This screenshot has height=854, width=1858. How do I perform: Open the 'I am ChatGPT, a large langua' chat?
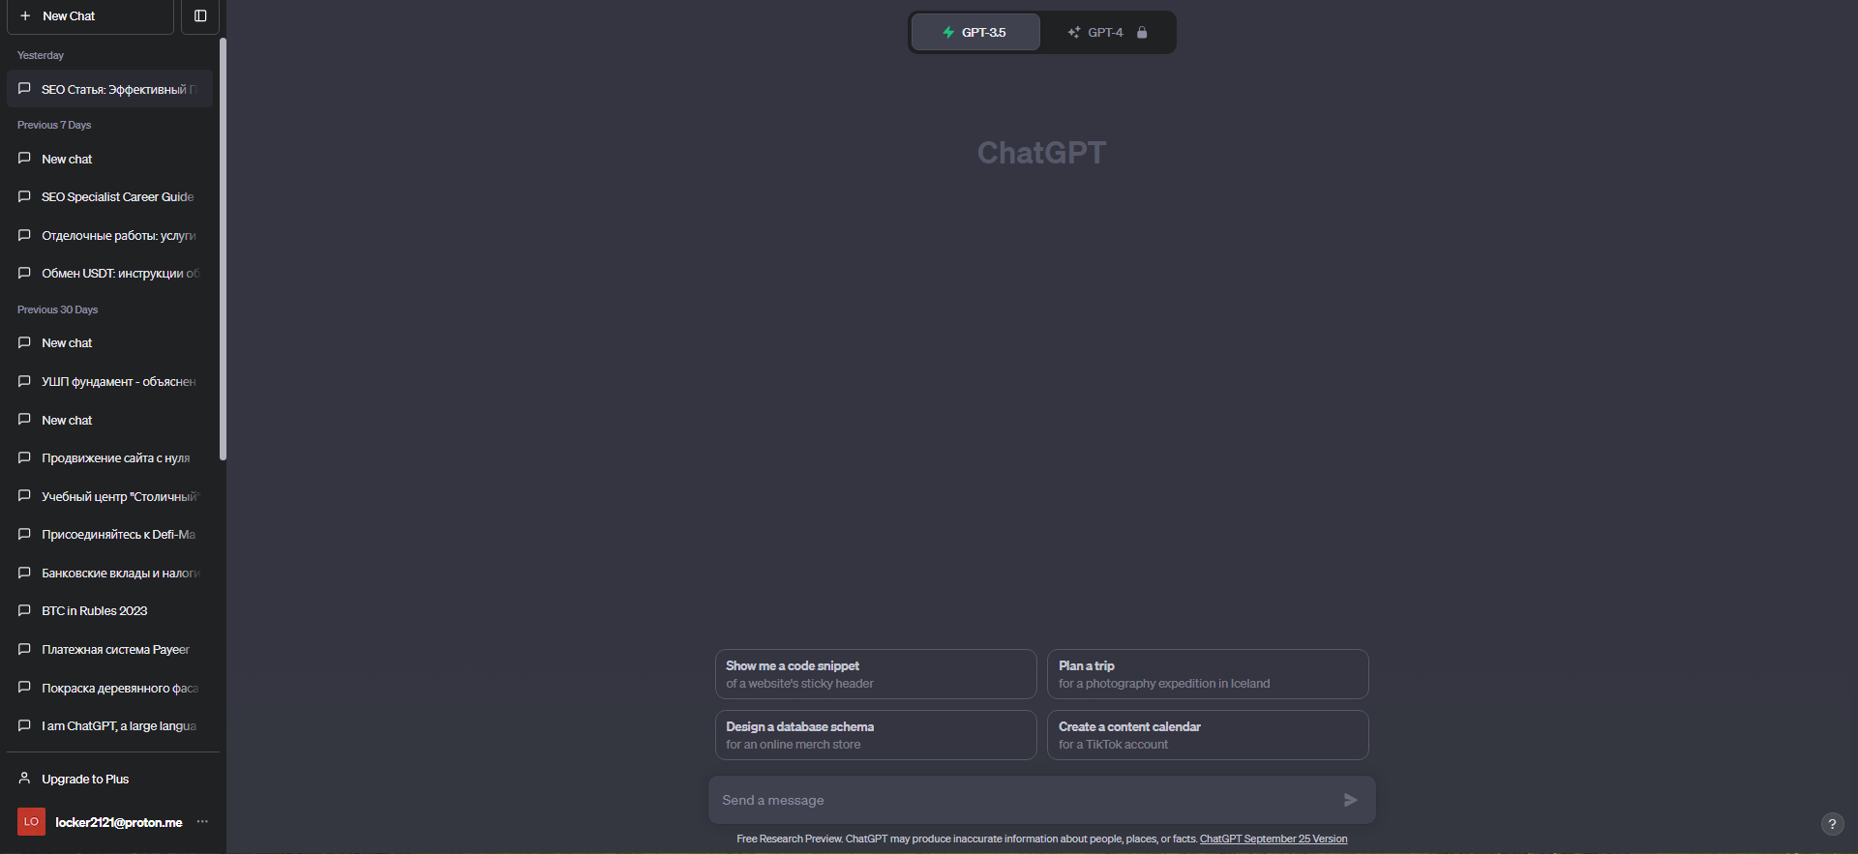(109, 725)
